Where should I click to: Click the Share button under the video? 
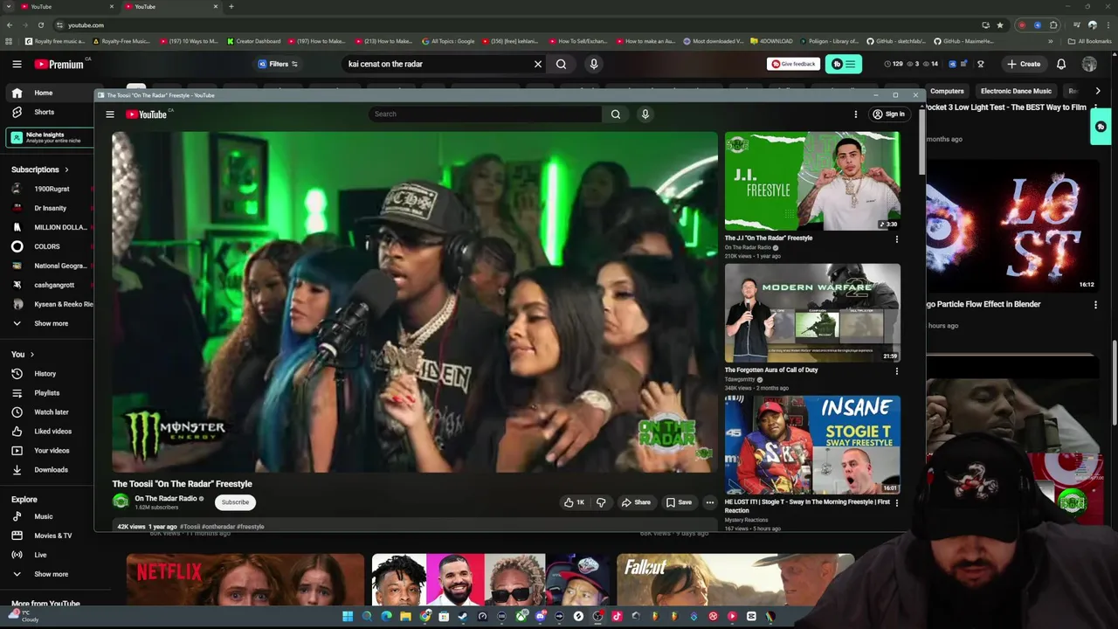point(636,502)
